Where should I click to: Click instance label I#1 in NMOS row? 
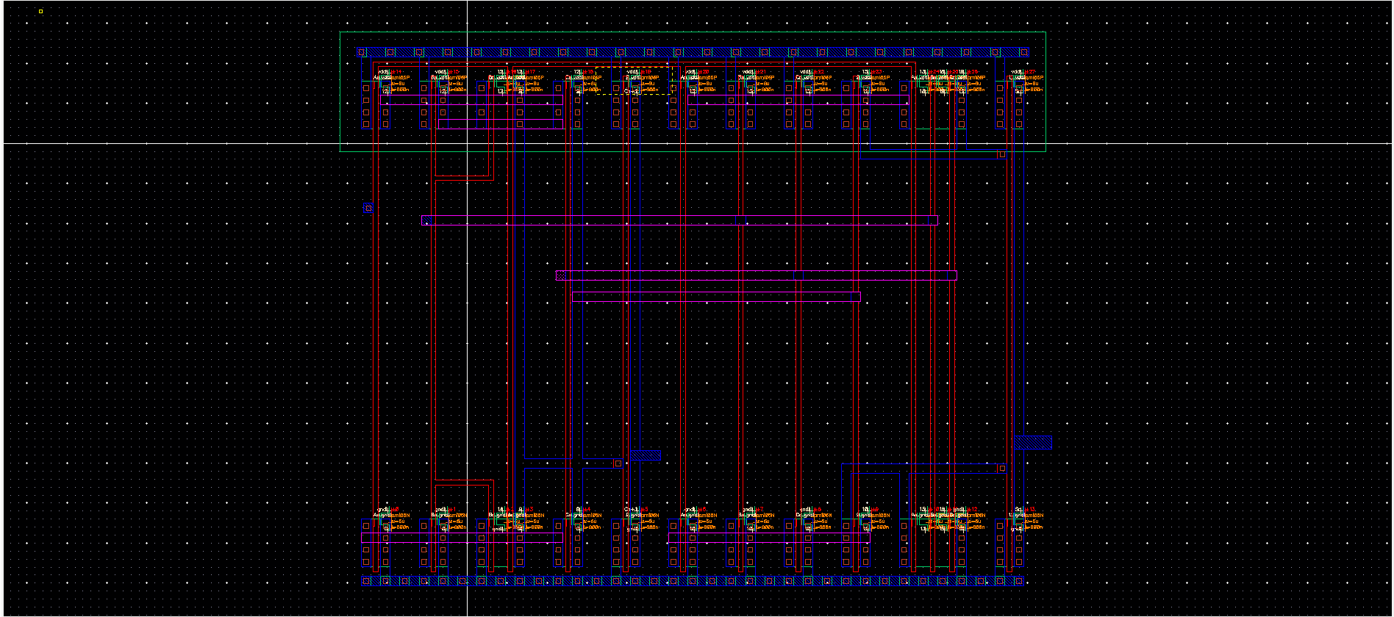[452, 509]
